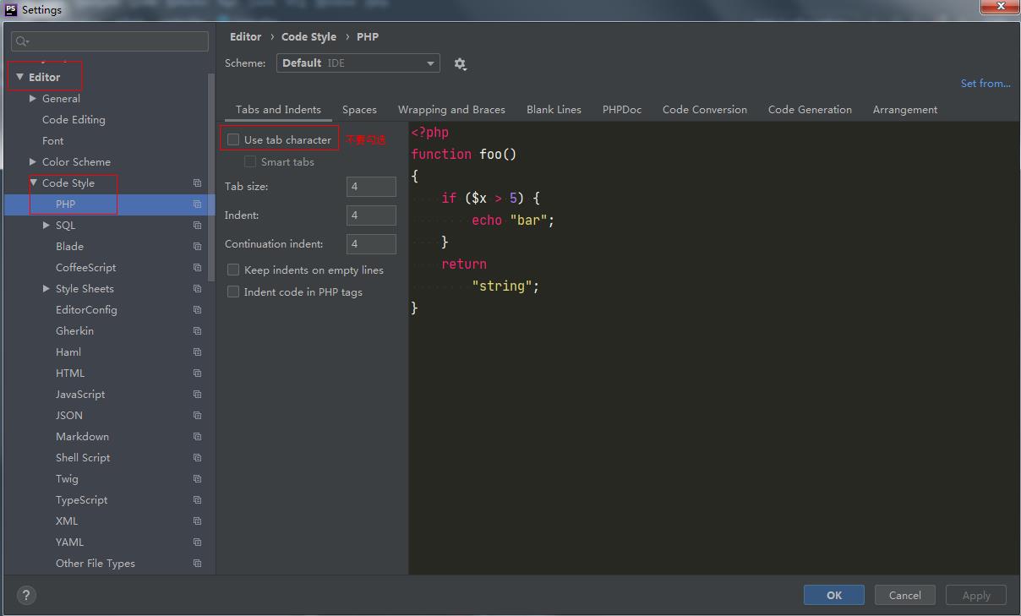Screen dimensions: 1021x616
Task: Open the Code Generation tab
Action: 810,110
